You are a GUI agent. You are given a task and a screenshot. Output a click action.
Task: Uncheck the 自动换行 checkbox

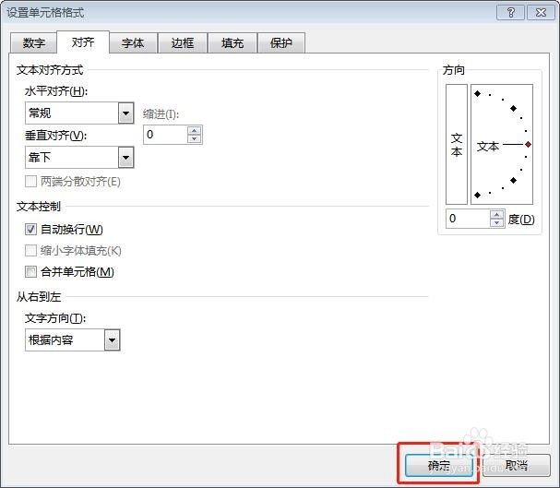point(30,229)
